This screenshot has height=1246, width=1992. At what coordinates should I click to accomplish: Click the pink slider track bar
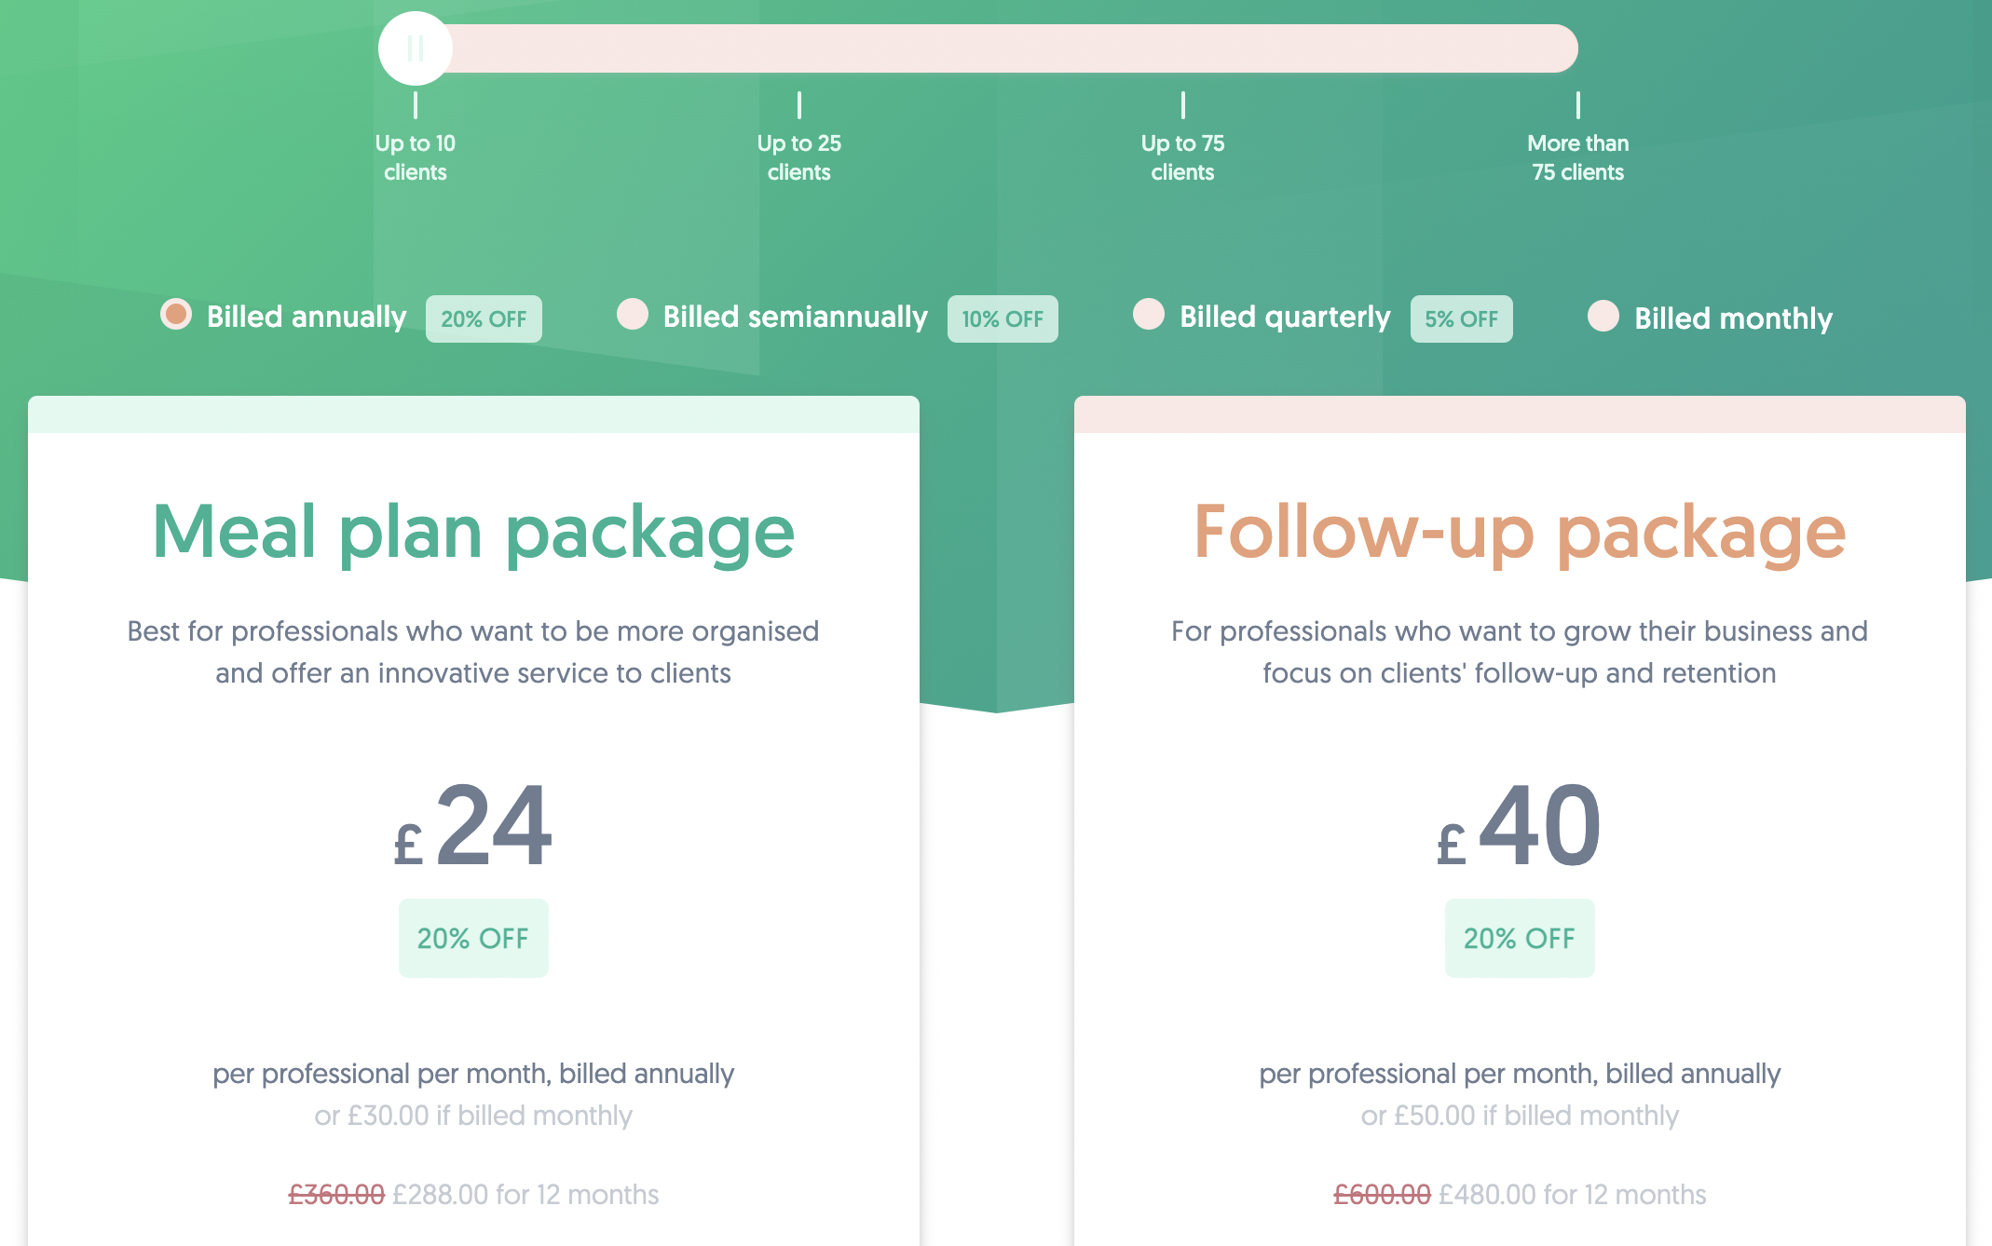point(1006,48)
